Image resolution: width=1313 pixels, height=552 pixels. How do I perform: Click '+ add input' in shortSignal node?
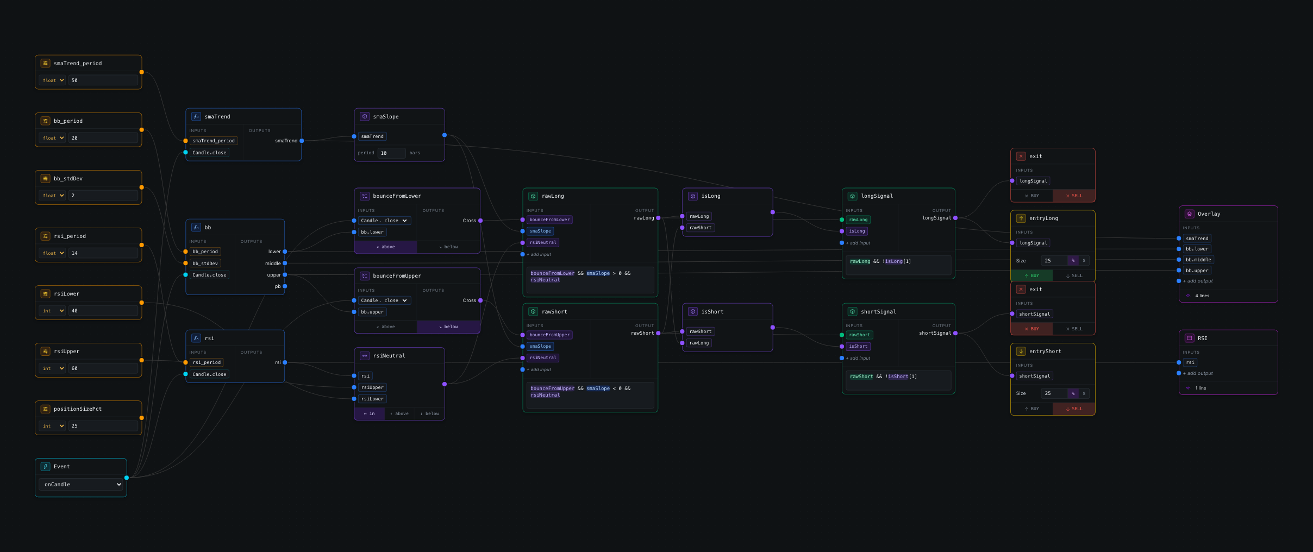click(x=858, y=359)
